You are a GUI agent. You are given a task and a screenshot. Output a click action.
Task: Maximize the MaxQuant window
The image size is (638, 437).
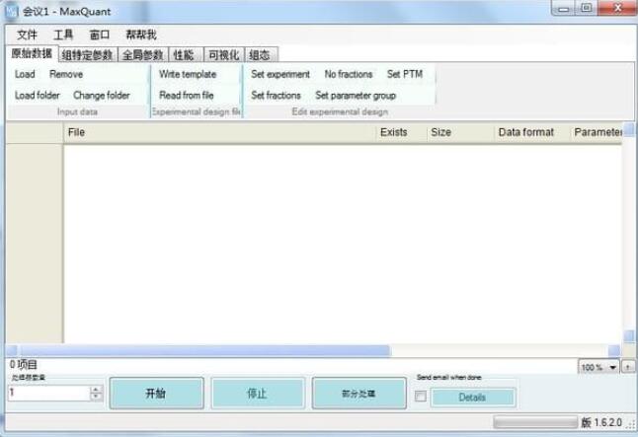point(587,8)
